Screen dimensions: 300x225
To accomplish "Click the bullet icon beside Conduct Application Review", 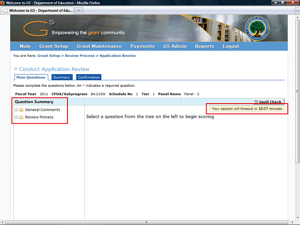I will point(15,69).
